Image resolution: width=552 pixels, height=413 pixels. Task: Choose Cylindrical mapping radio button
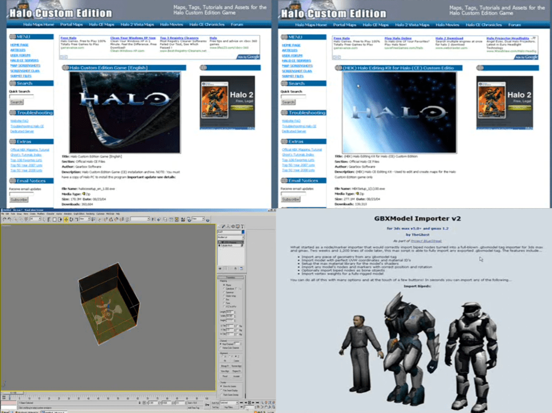(224, 289)
